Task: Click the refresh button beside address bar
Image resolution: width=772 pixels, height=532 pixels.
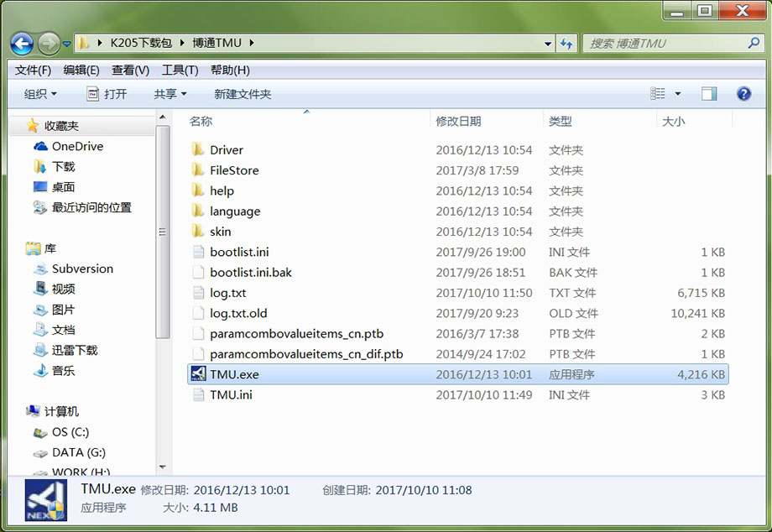Action: [x=566, y=43]
